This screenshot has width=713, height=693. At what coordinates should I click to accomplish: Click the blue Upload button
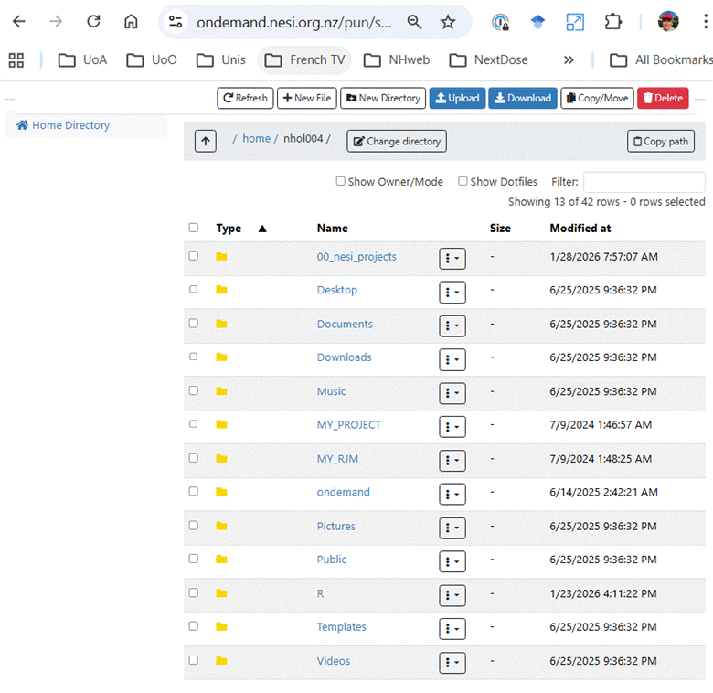coord(457,98)
